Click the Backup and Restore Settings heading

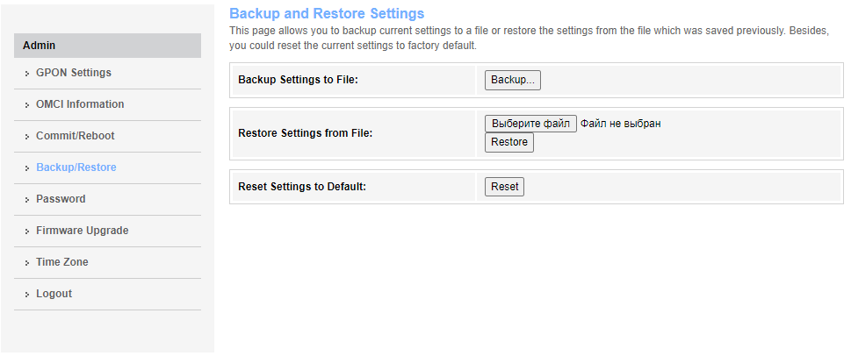pyautogui.click(x=326, y=14)
